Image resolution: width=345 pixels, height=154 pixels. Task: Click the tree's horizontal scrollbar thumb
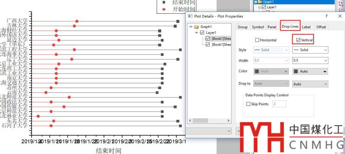pos(200,121)
